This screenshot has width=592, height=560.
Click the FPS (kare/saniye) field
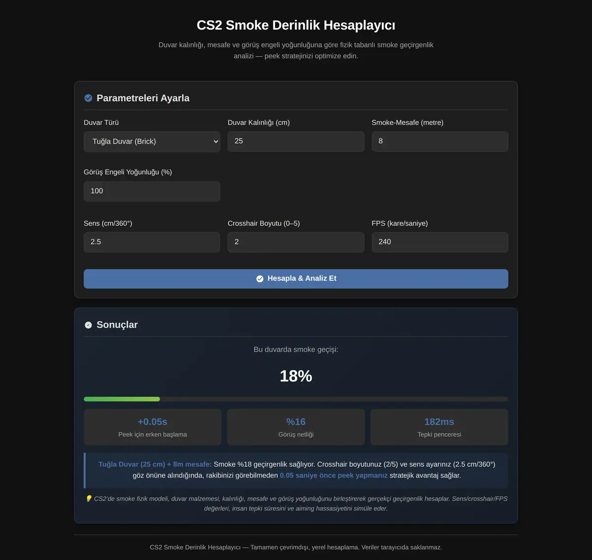point(440,242)
